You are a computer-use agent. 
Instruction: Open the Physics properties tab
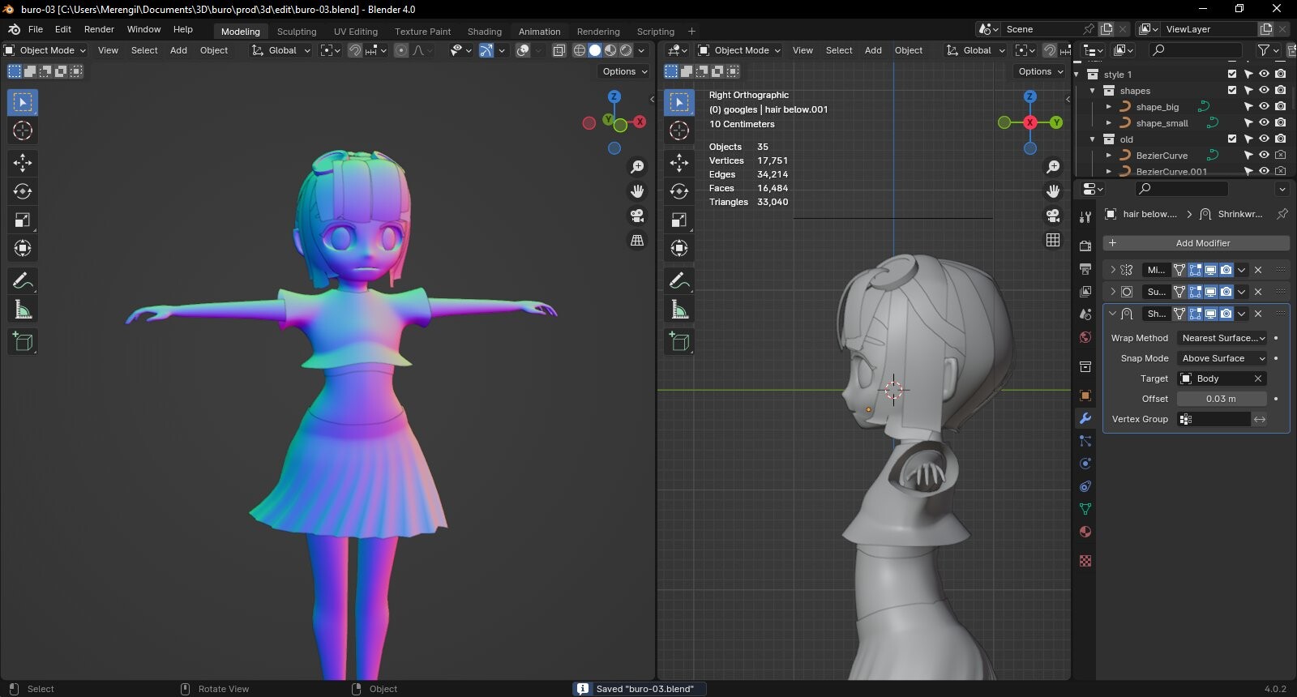tap(1085, 464)
